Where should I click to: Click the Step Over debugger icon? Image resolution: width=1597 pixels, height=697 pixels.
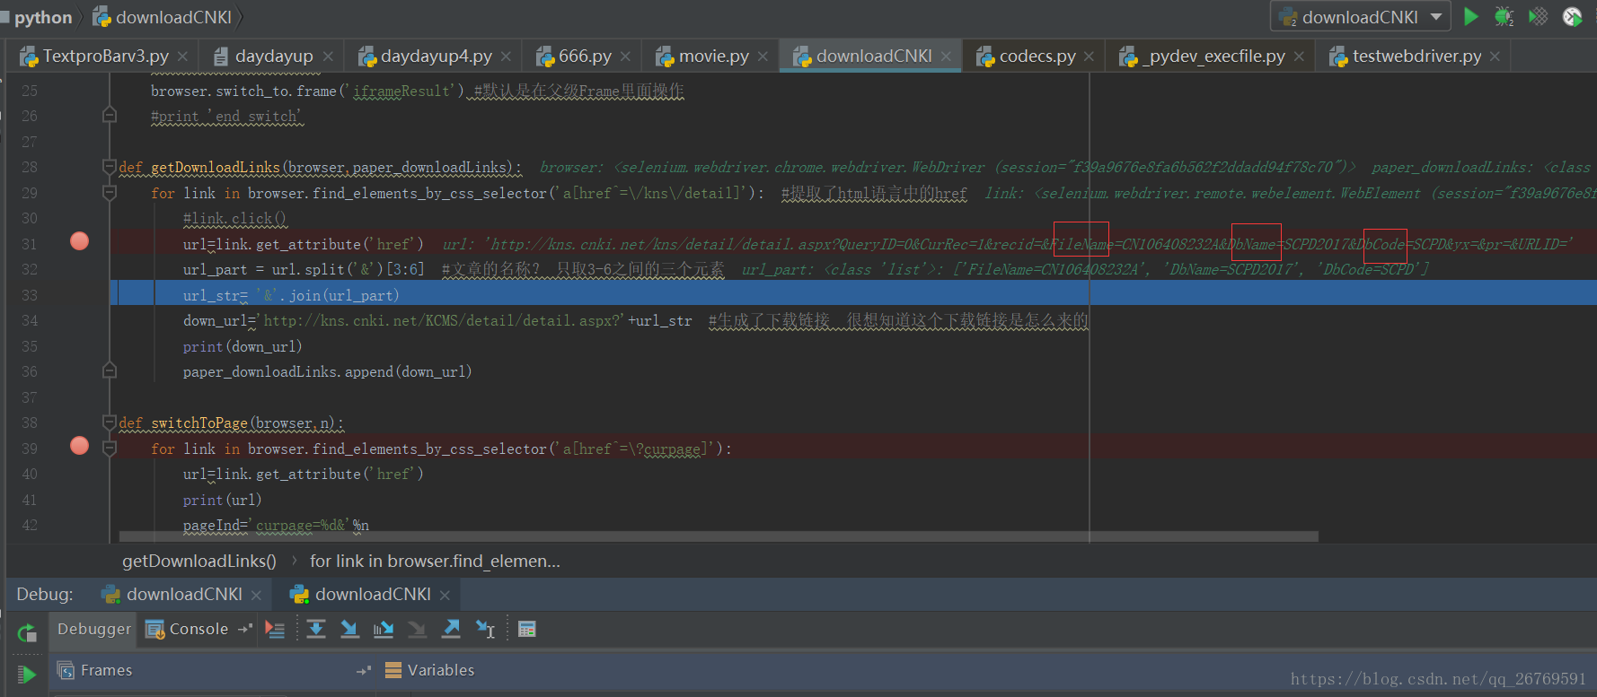tap(316, 630)
